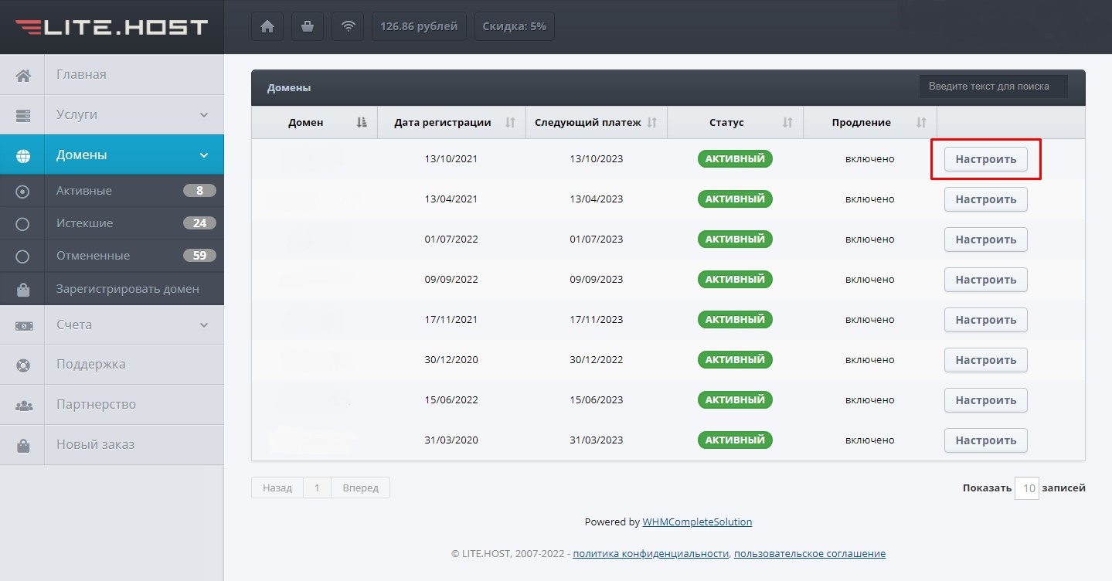The image size is (1112, 581).
Task: Open the shopping basket icon in top toolbar
Action: 308,26
